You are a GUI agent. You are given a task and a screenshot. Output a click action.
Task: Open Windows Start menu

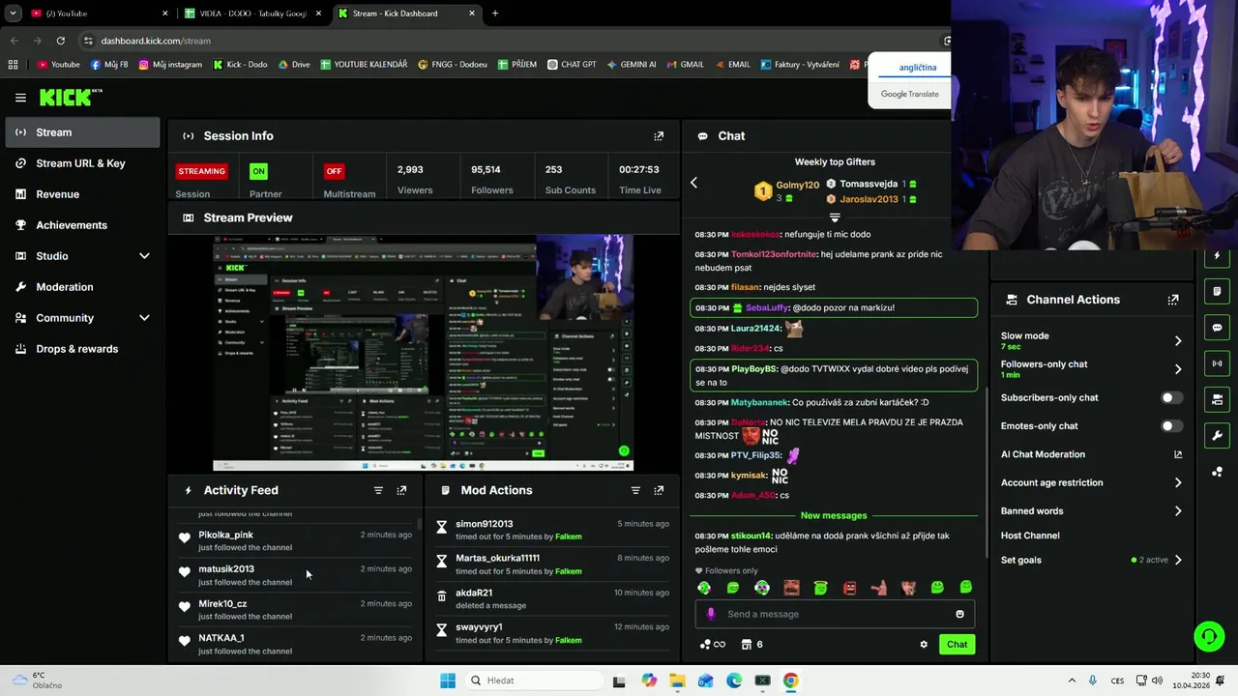coord(447,681)
